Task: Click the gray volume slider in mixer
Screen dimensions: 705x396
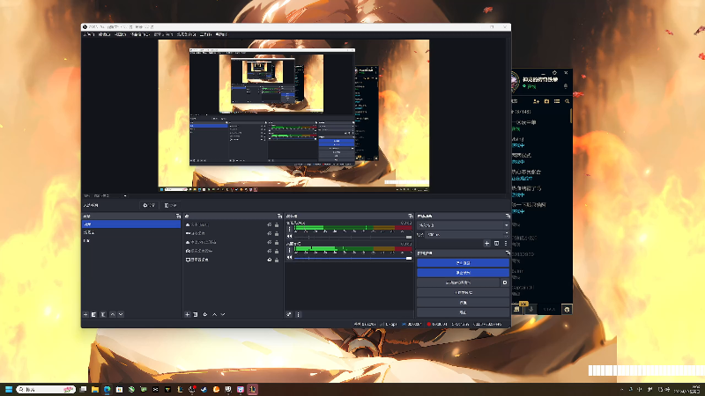Action: tap(353, 237)
